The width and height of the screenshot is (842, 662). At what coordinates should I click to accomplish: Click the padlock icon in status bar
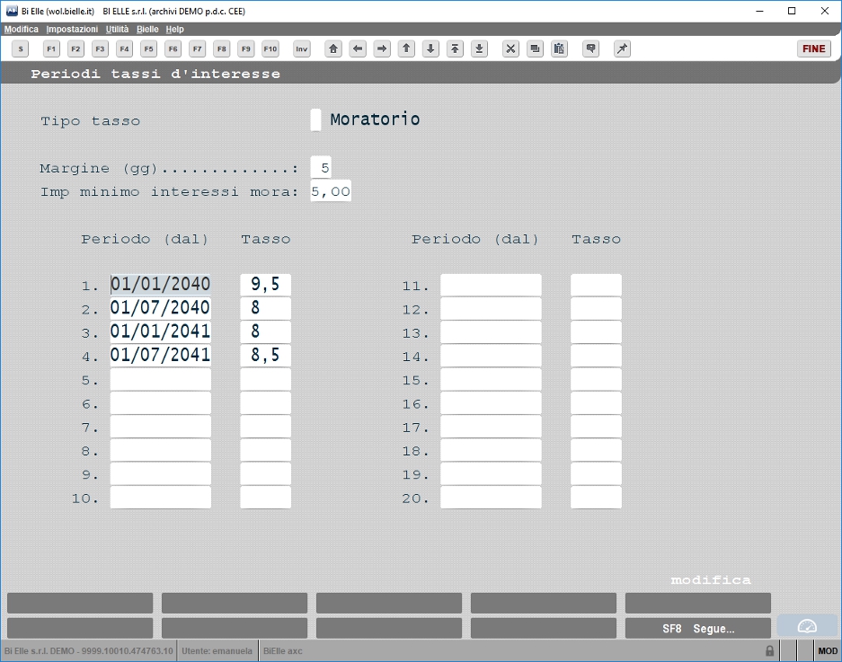click(769, 650)
